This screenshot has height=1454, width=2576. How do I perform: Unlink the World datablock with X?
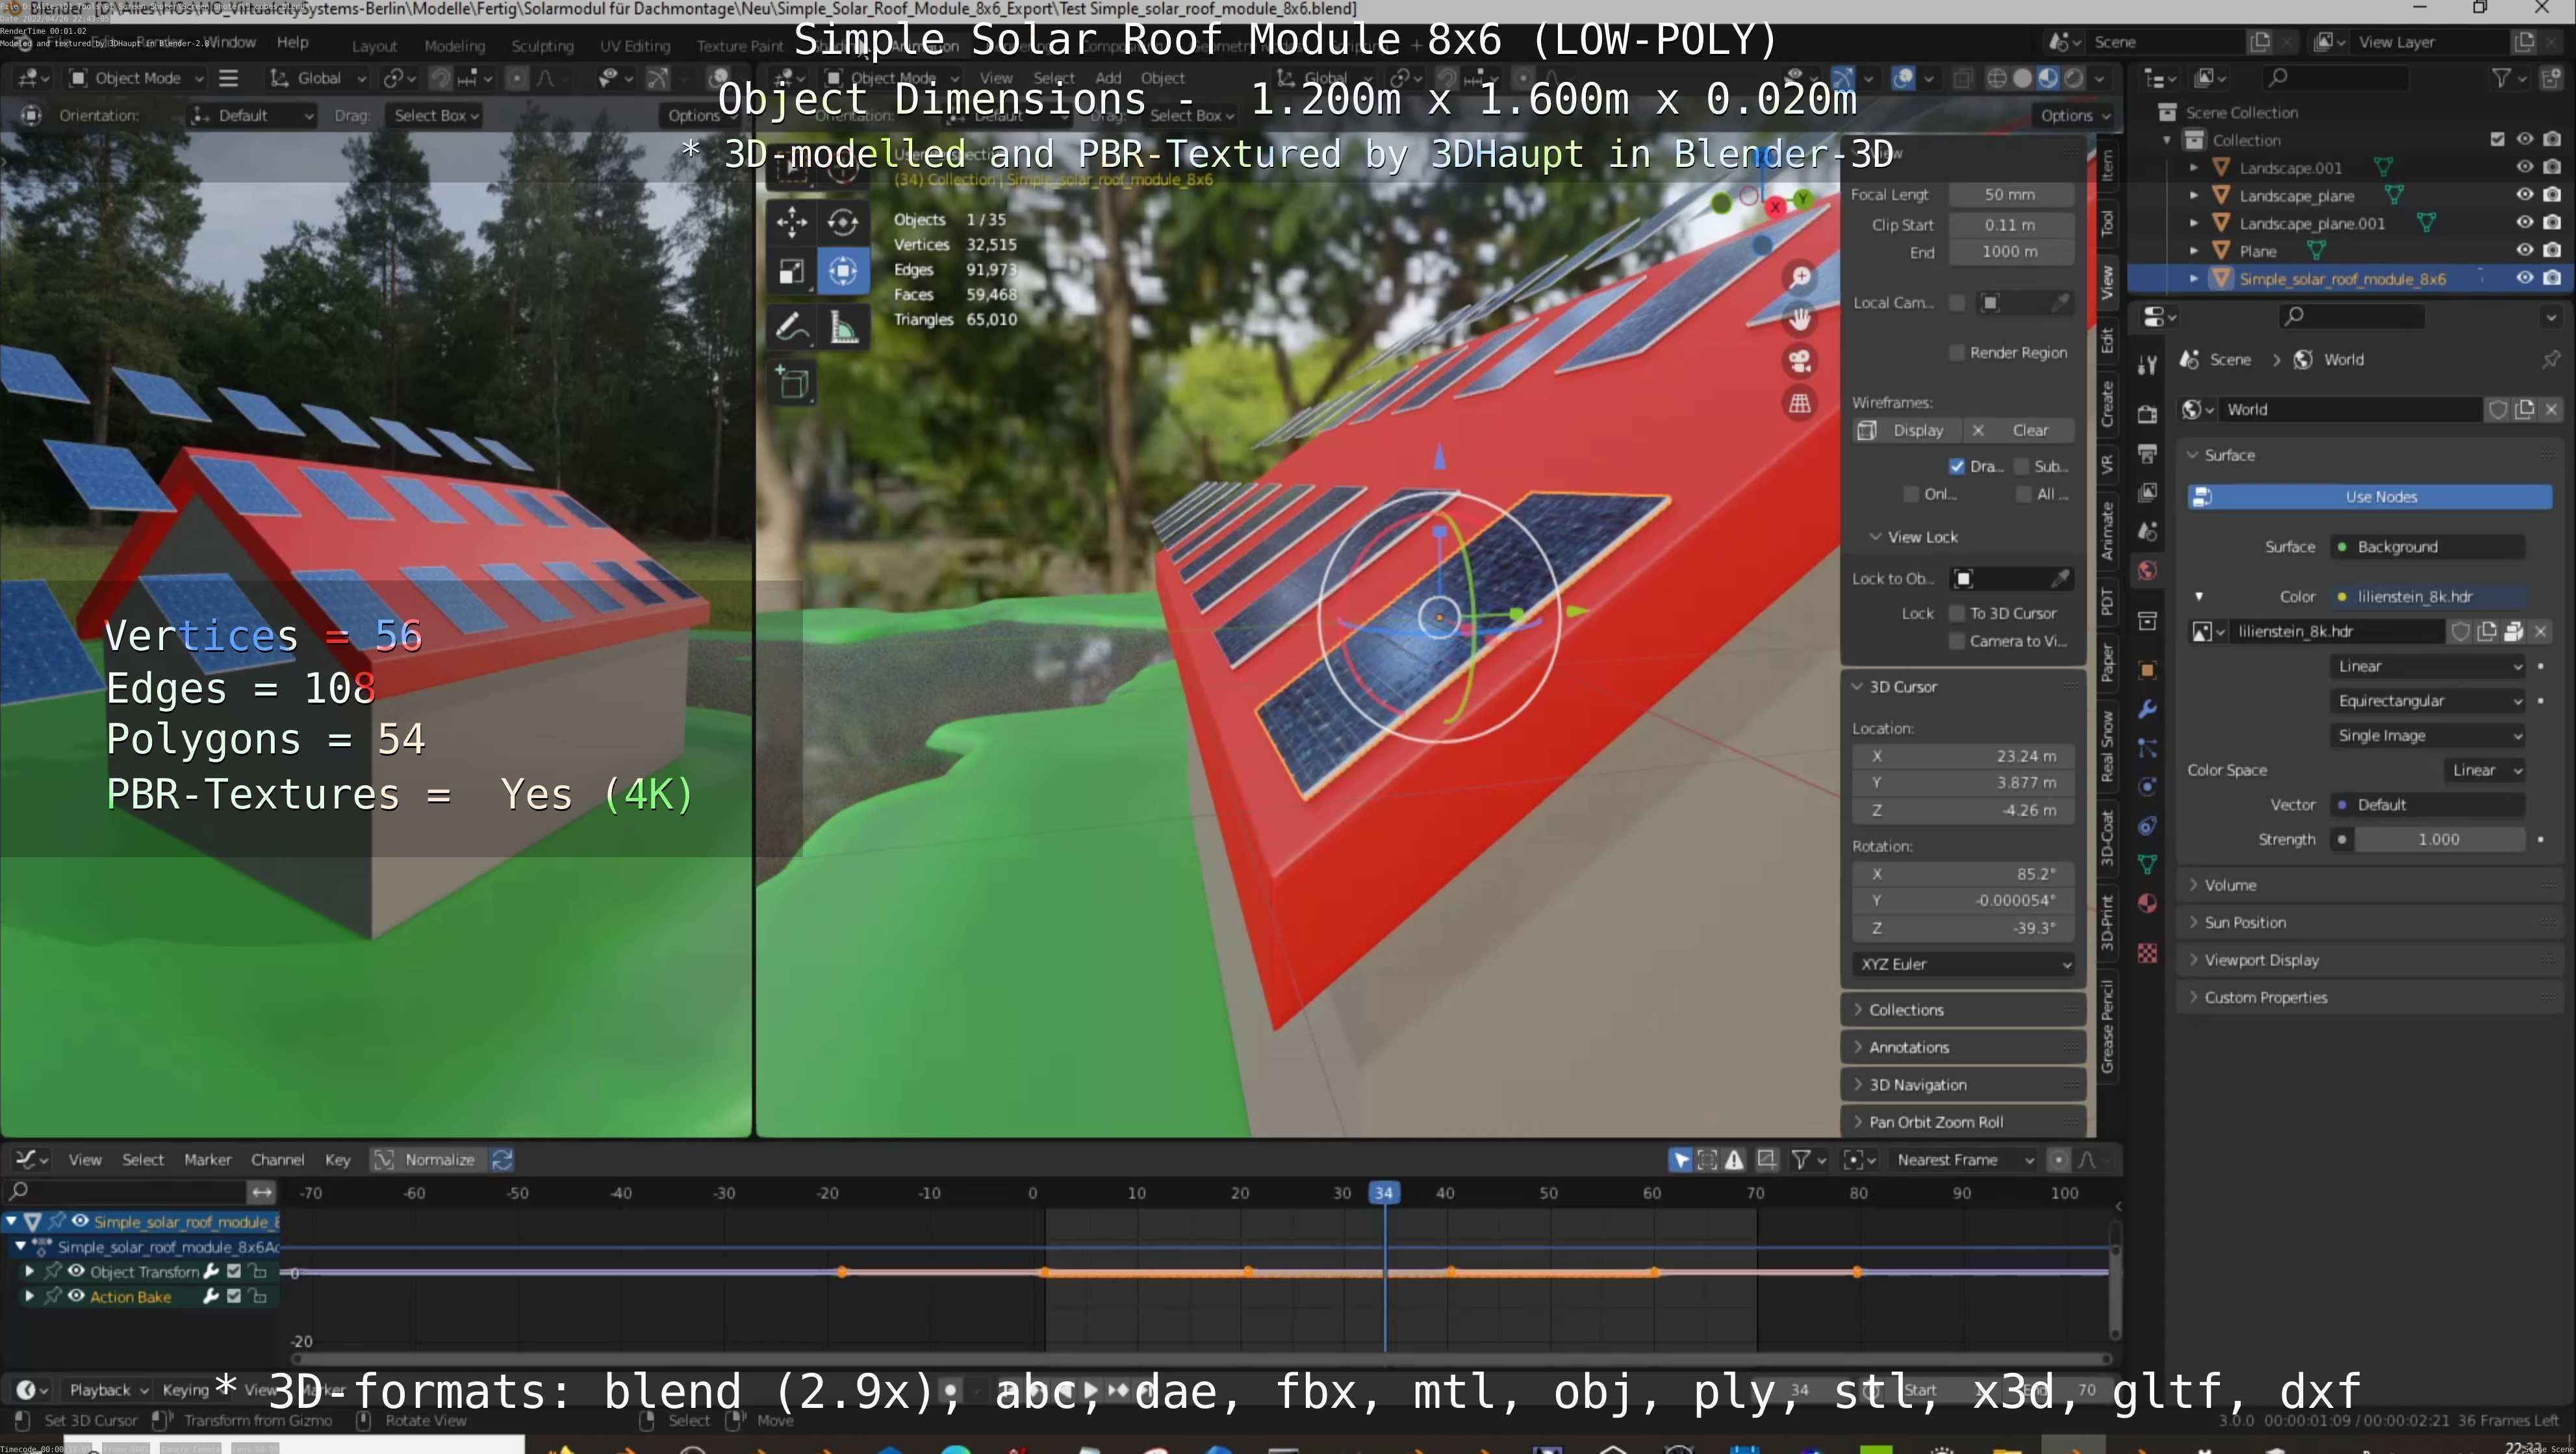(x=2551, y=408)
